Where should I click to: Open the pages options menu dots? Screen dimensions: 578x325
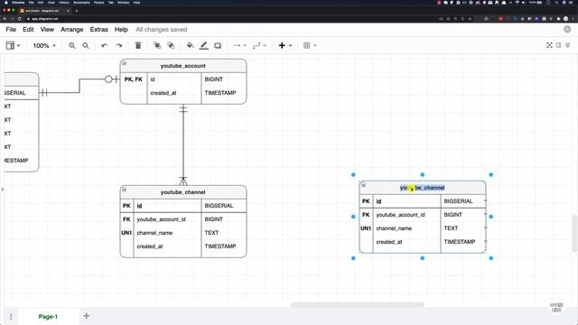(x=11, y=317)
